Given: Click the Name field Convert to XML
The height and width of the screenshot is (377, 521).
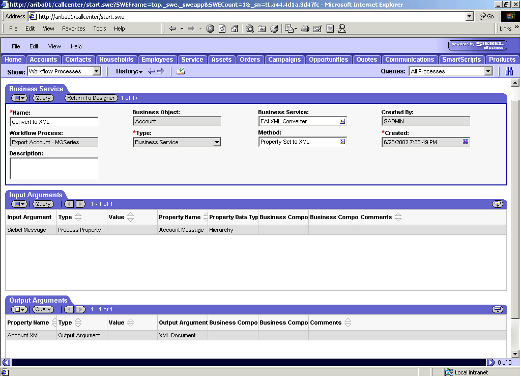Looking at the screenshot, I should 54,122.
